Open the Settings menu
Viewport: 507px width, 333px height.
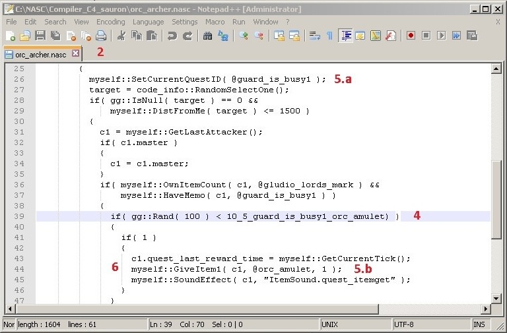tap(185, 22)
